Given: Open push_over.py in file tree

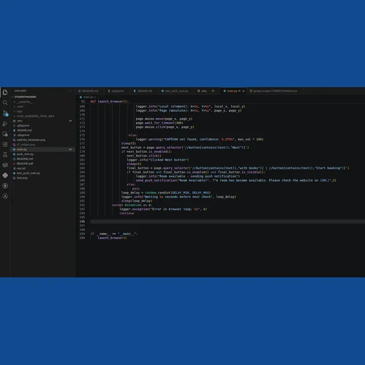Looking at the screenshot, I should point(42,154).
